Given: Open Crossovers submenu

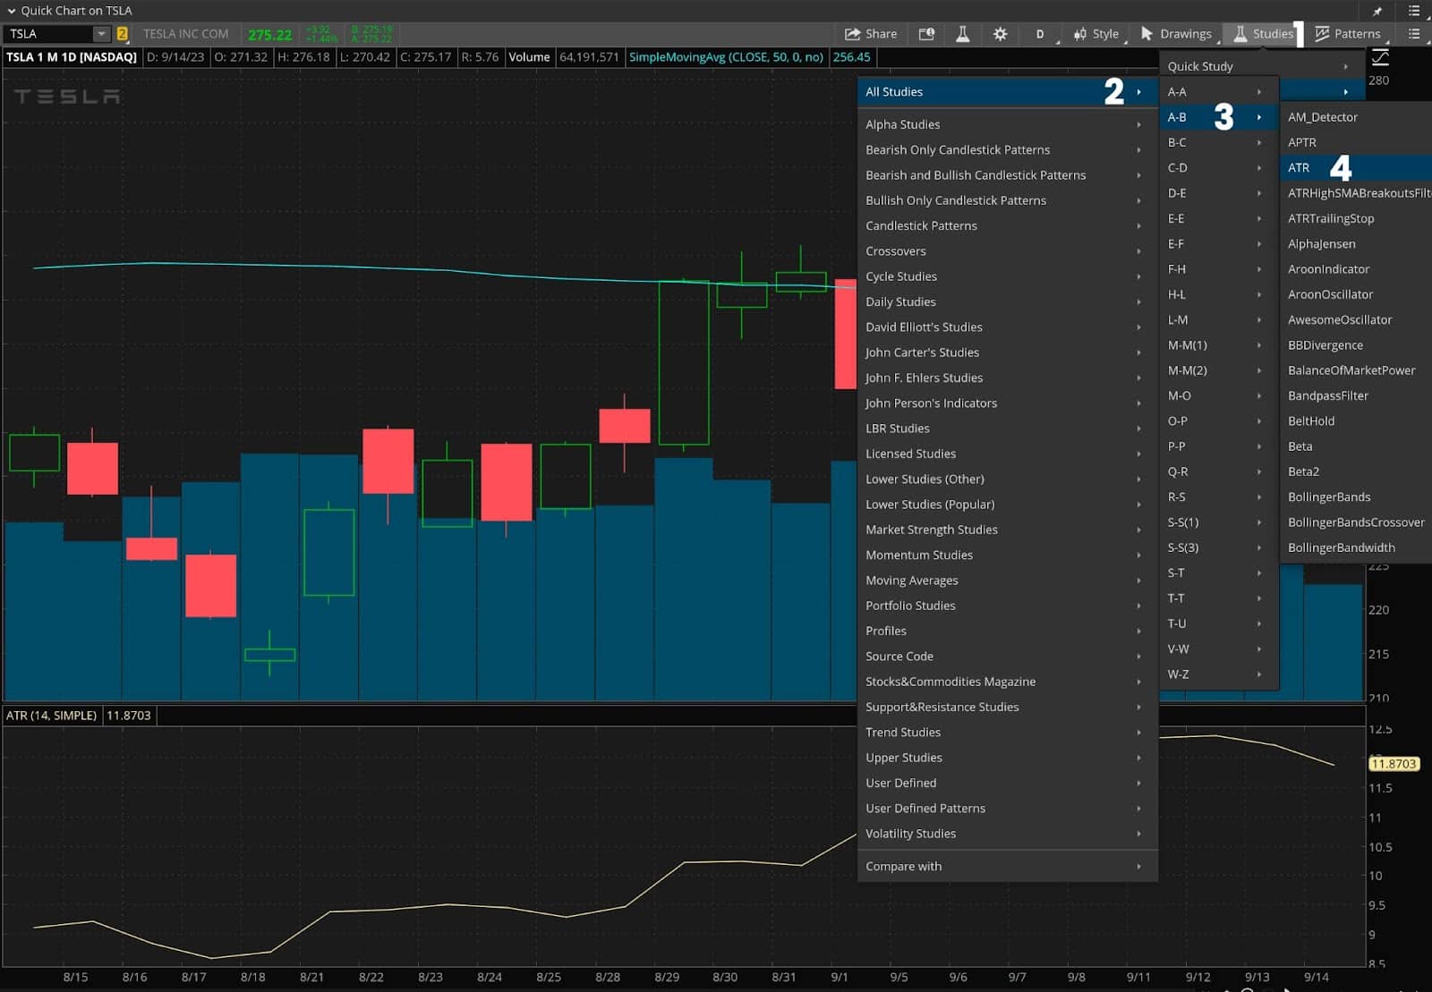Looking at the screenshot, I should [1008, 251].
